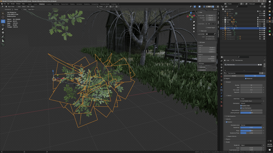Enable the Hair Dynamics checkbox
Image resolution: width=273 pixels, height=153 pixels.
(x=227, y=116)
